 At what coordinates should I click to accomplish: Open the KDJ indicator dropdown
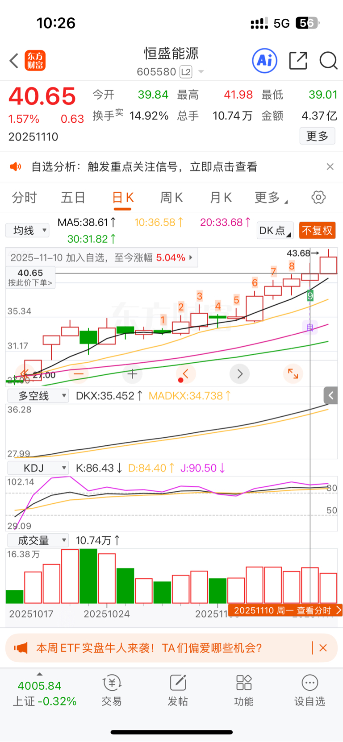38,468
